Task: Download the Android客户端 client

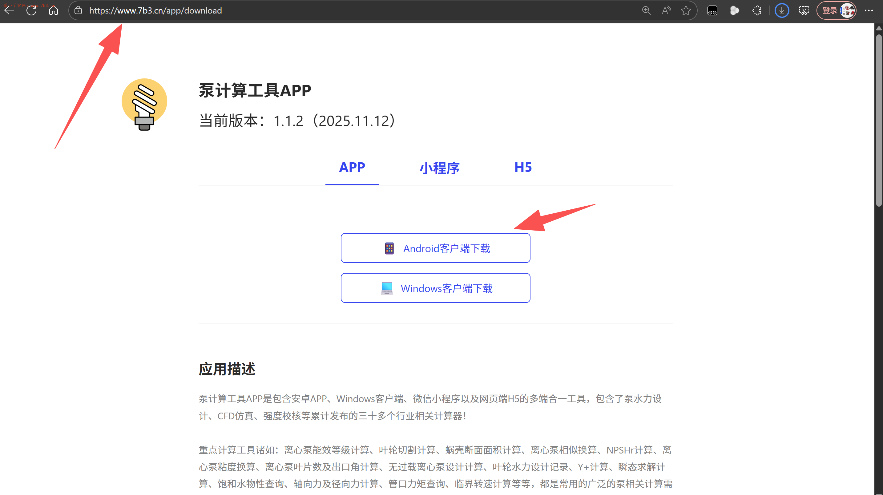Action: tap(435, 248)
